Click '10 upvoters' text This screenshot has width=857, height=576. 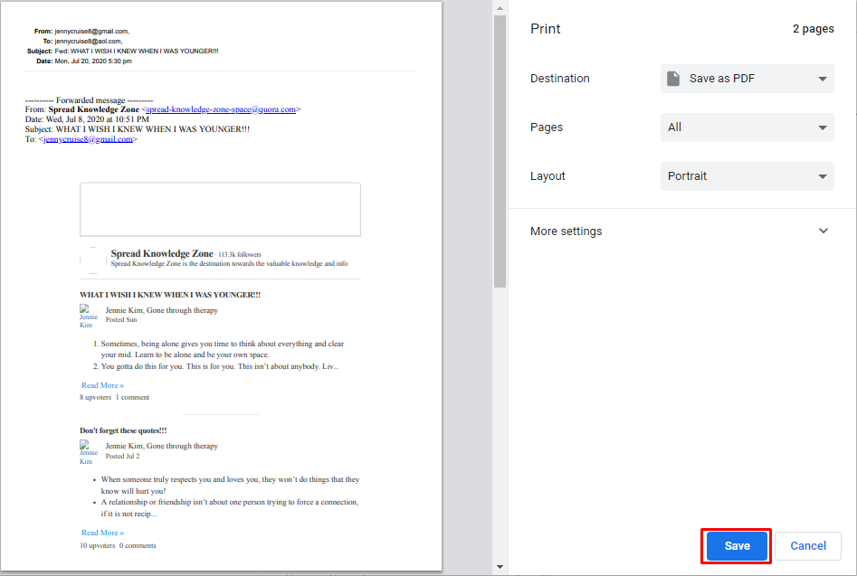(98, 545)
